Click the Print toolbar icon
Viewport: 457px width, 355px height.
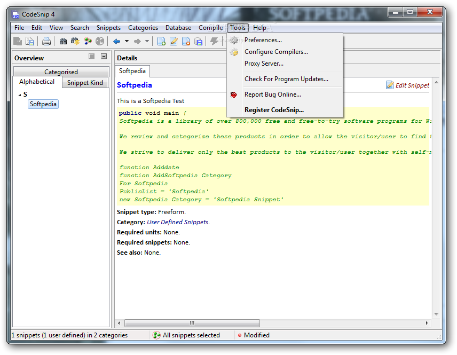46,41
